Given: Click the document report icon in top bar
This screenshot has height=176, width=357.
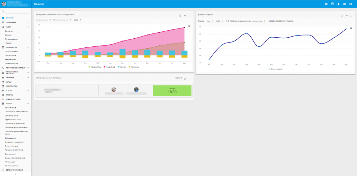Looking at the screenshot, I should pos(332,4).
